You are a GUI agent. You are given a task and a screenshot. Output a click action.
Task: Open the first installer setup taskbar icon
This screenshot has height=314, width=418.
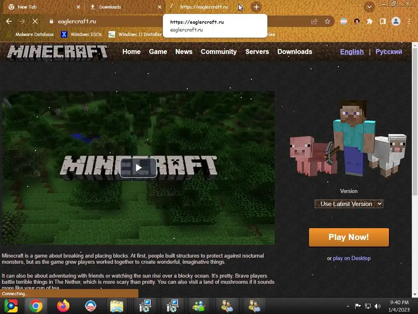[x=145, y=306]
